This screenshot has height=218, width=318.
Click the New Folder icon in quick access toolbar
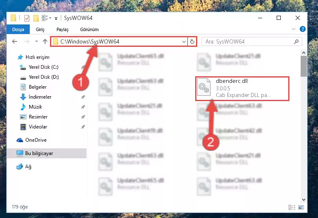[x=36, y=18]
